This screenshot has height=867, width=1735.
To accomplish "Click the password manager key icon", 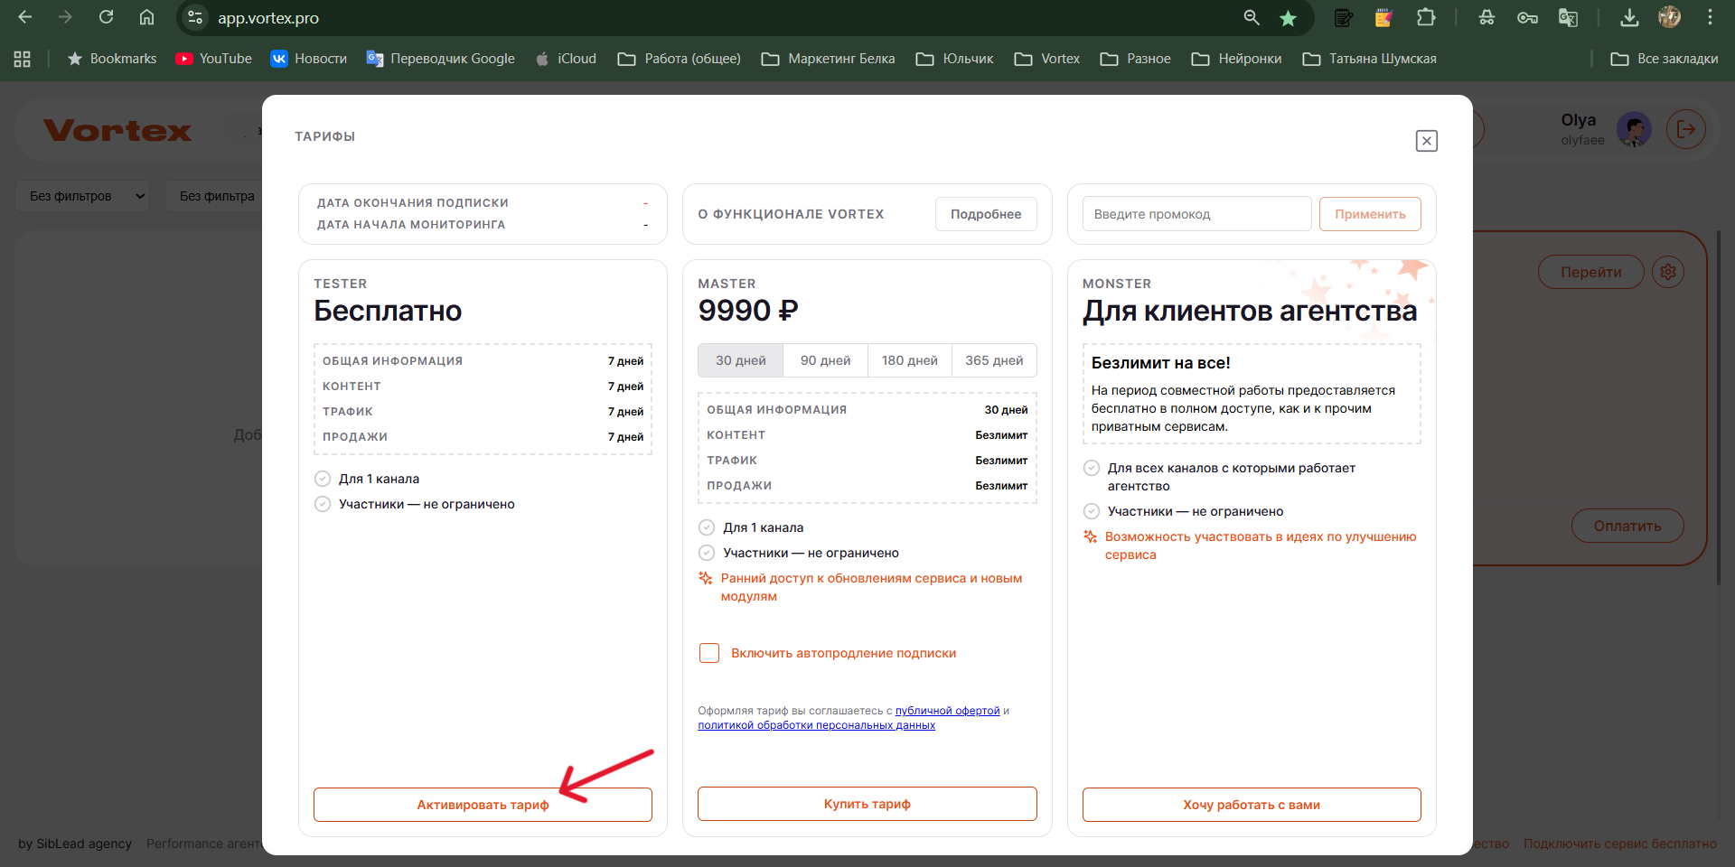I will click(x=1527, y=17).
